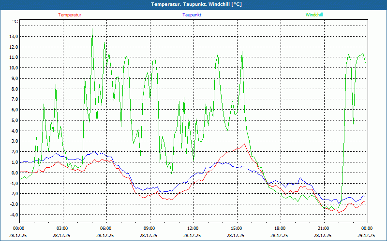Select the 06:00 time axis label
This screenshot has height=241, width=387.
105,228
